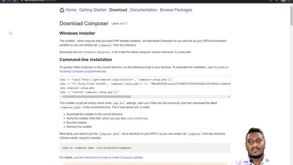Viewport: 293px width, 165px height.
Task: Click 'Download the installer to the current directory' bullet
Action: point(95,114)
